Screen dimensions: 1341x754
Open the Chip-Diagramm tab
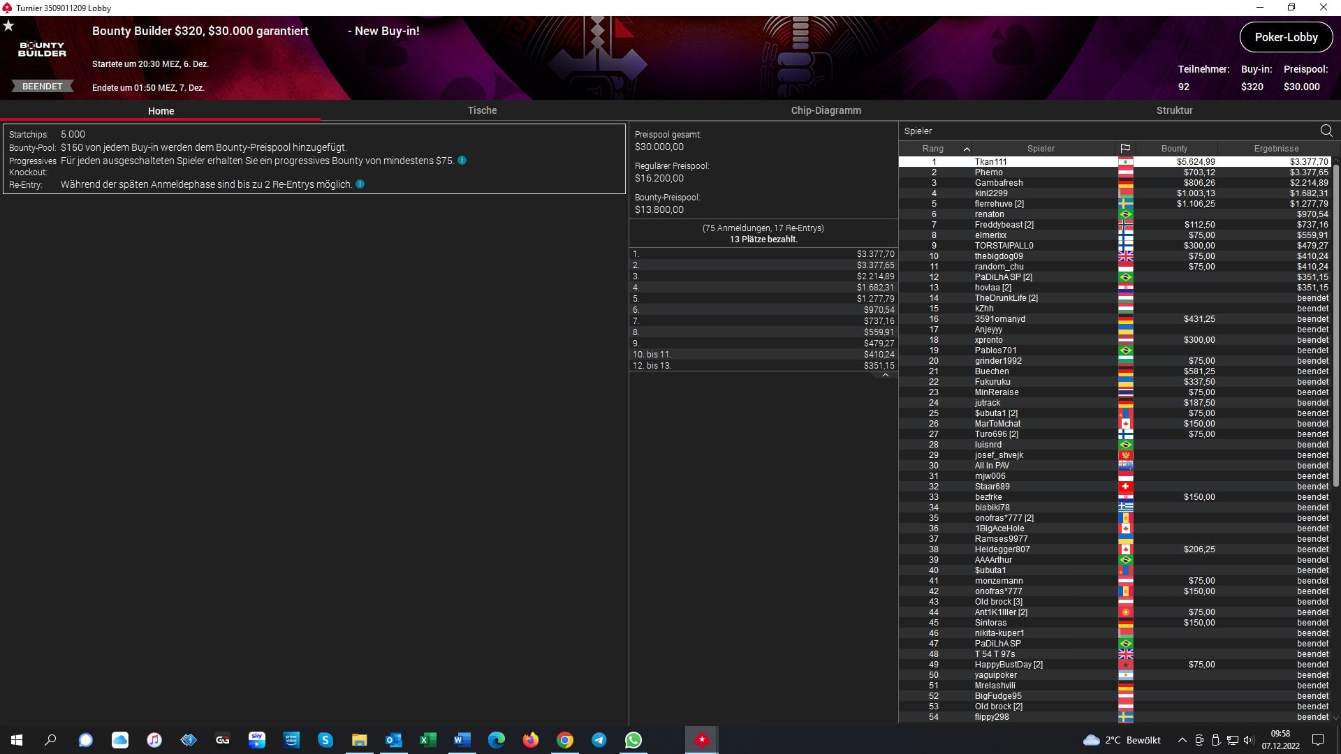(x=826, y=110)
